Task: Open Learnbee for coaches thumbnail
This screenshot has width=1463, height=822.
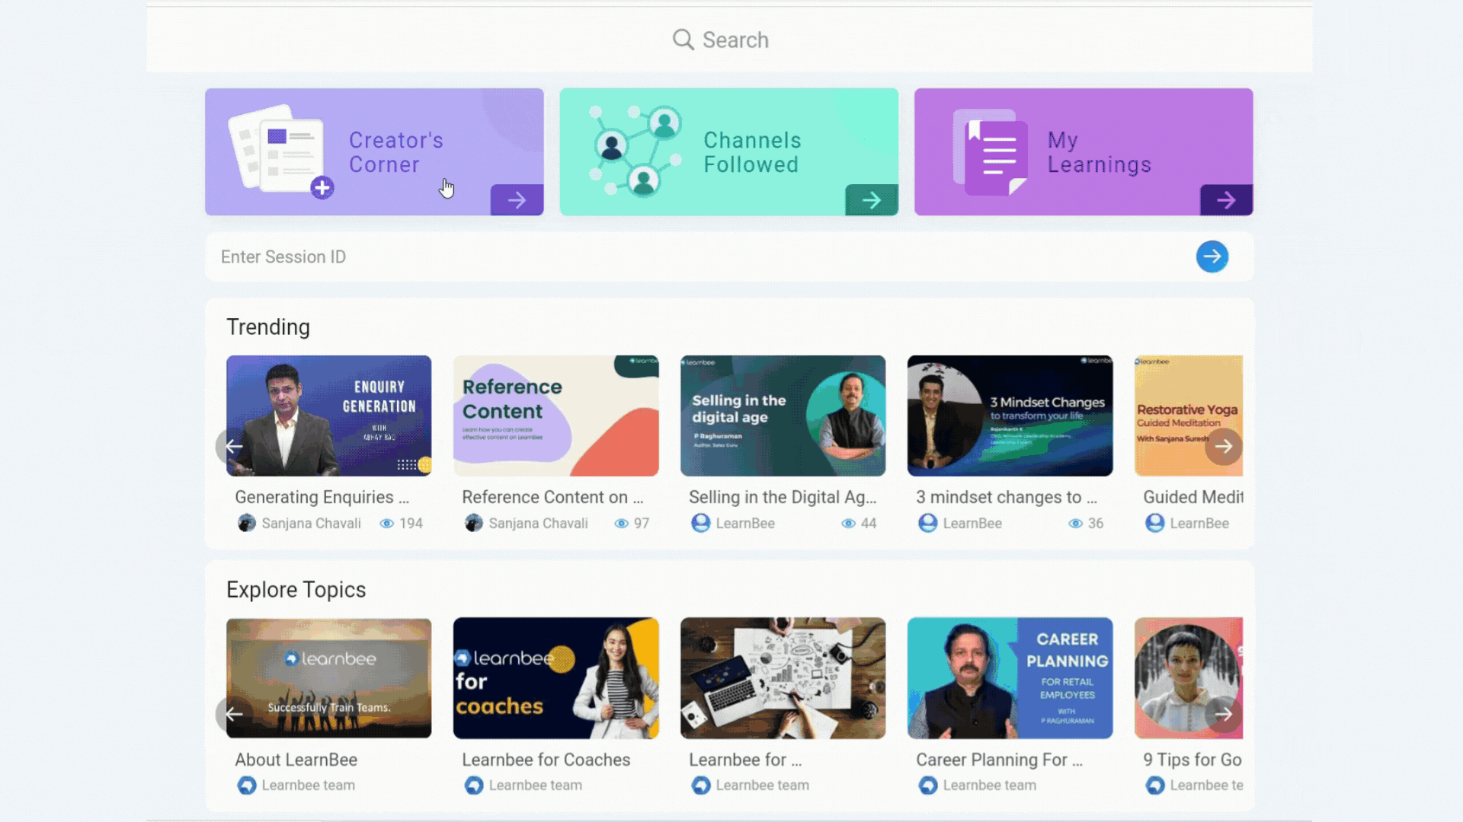Action: [555, 678]
